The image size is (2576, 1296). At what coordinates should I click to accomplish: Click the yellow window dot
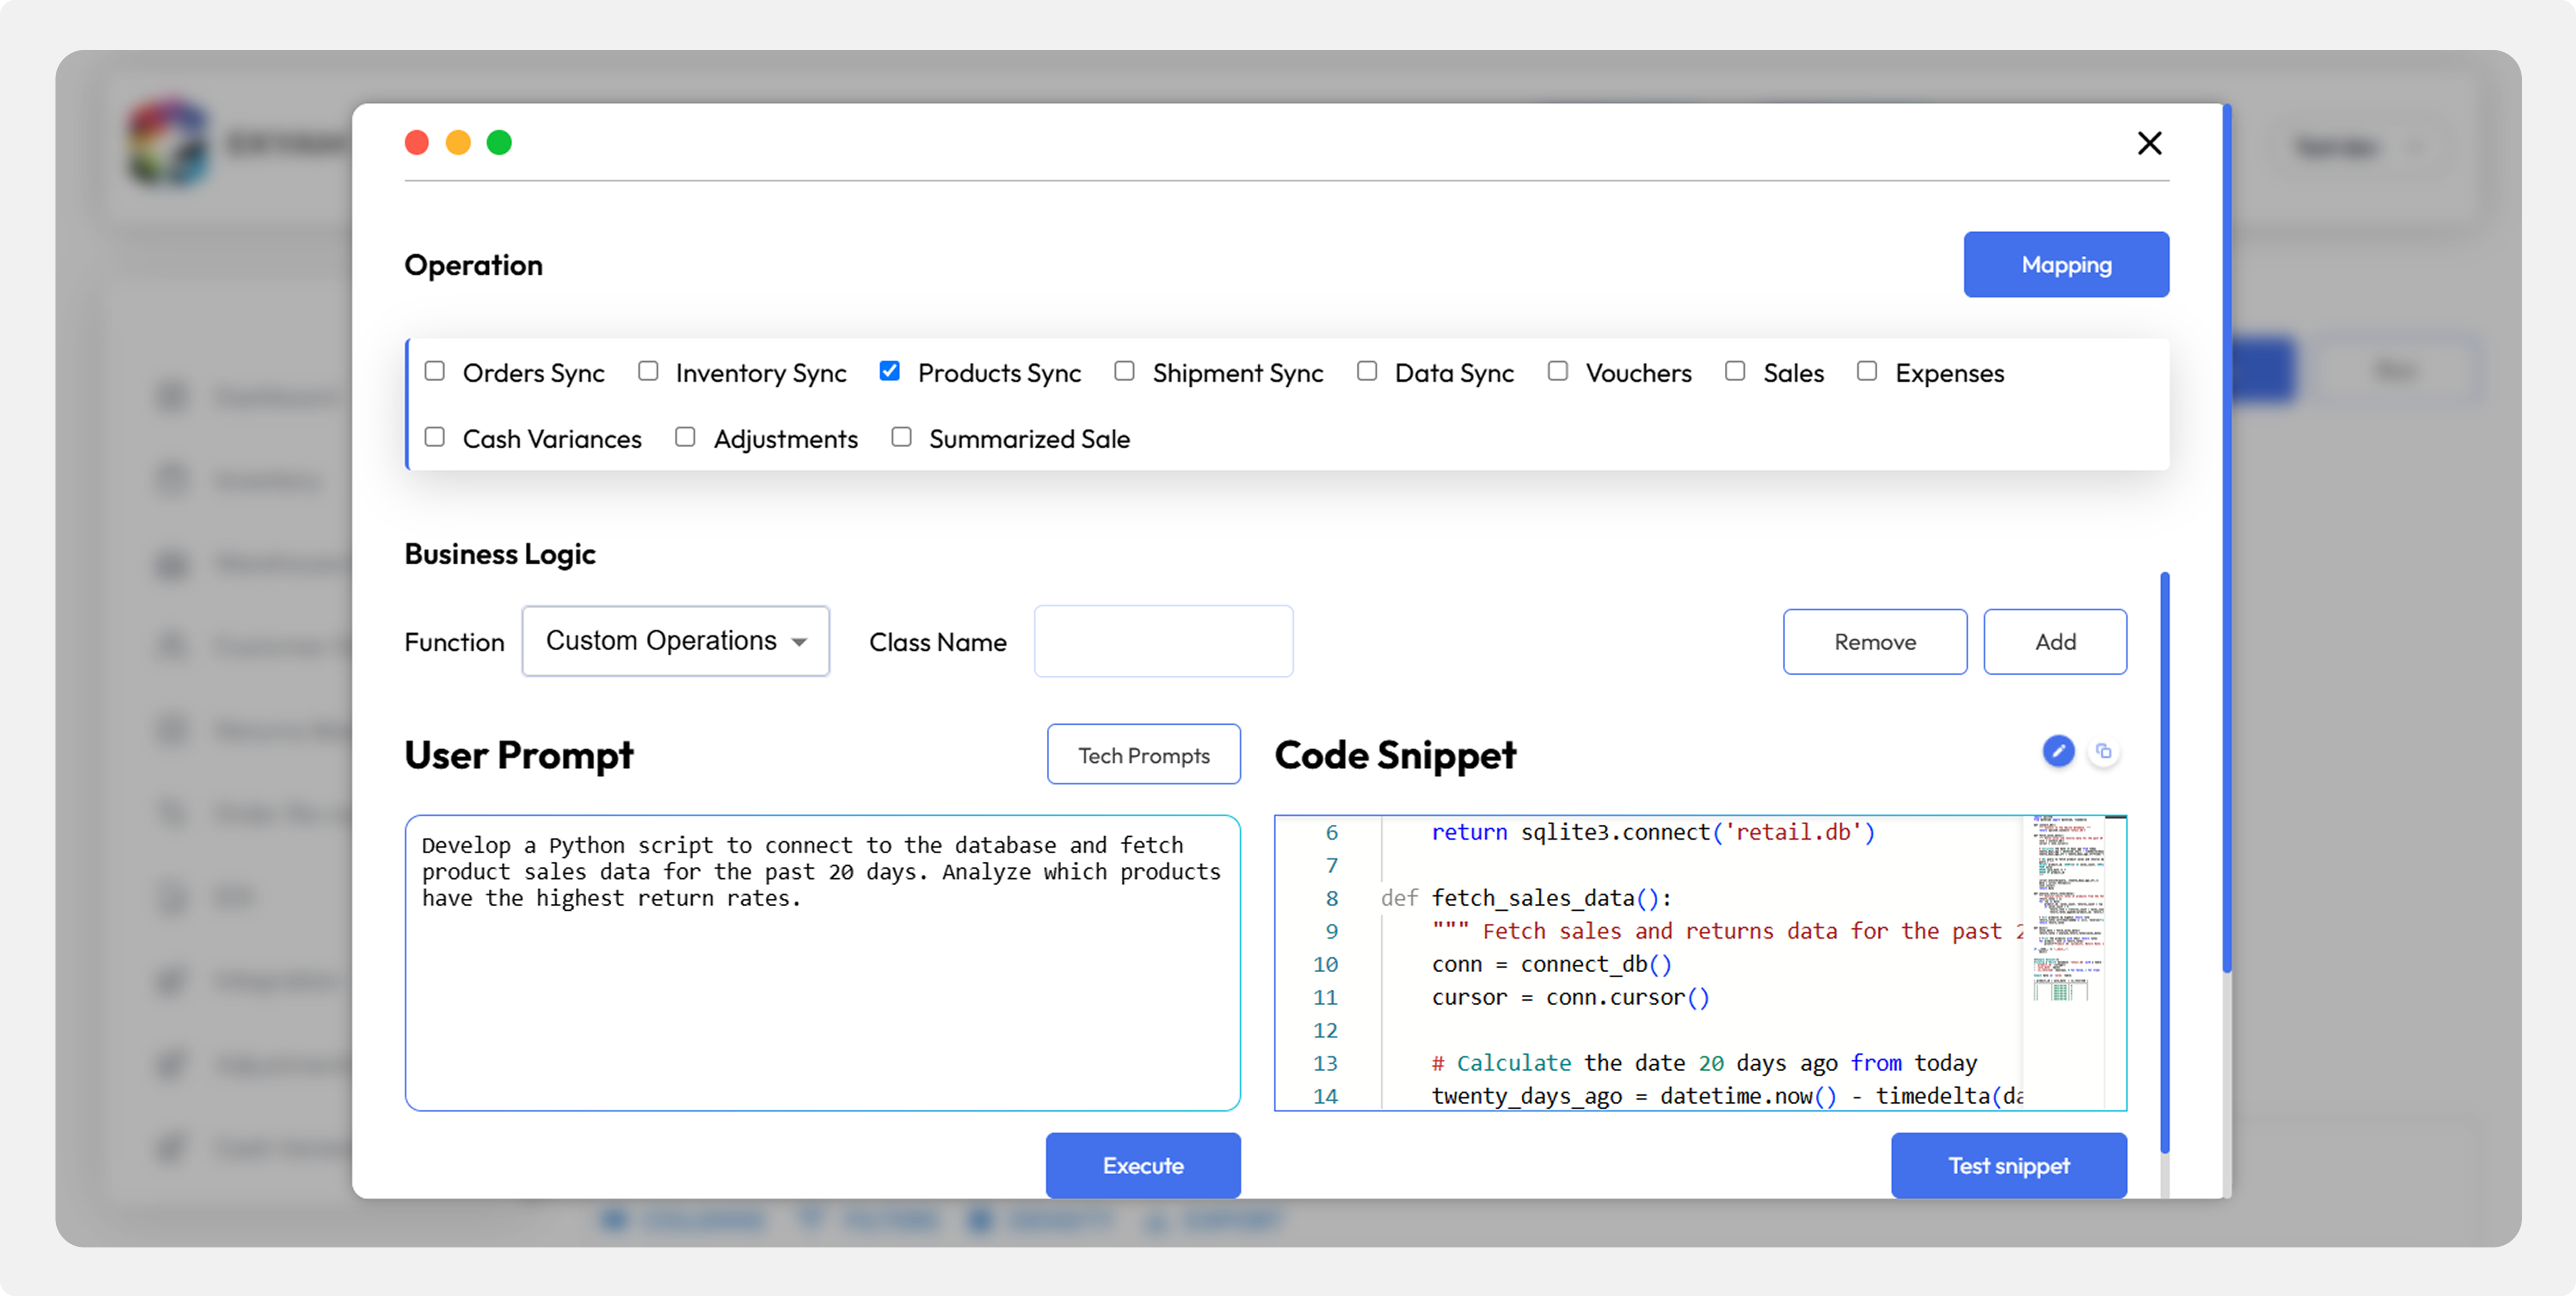[x=458, y=143]
